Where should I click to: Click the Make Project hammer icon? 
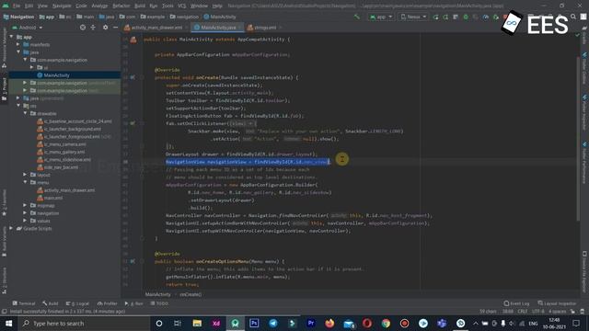click(356, 17)
